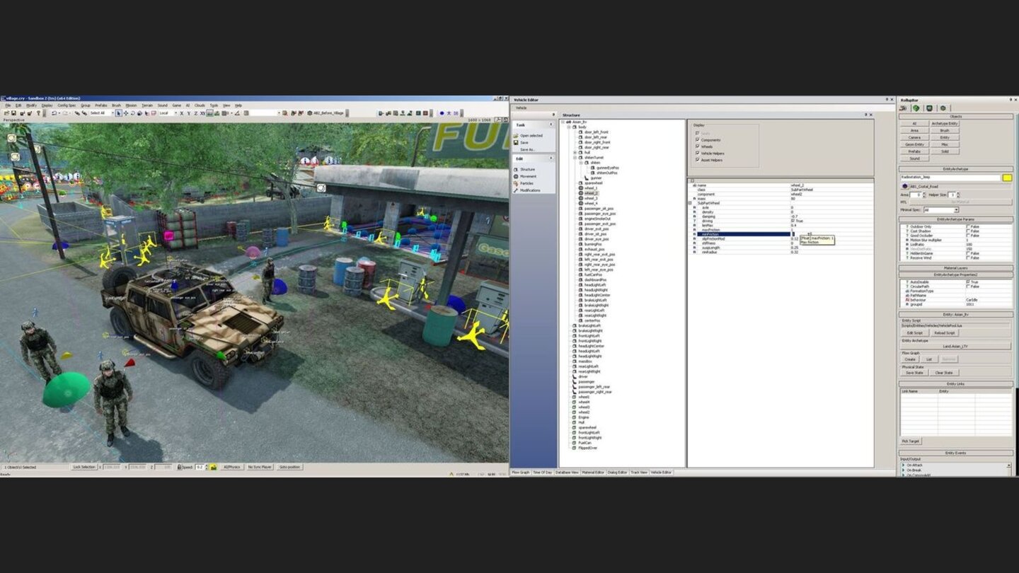Switch to the Material Editor tab
The image size is (1019, 573).
(x=593, y=472)
